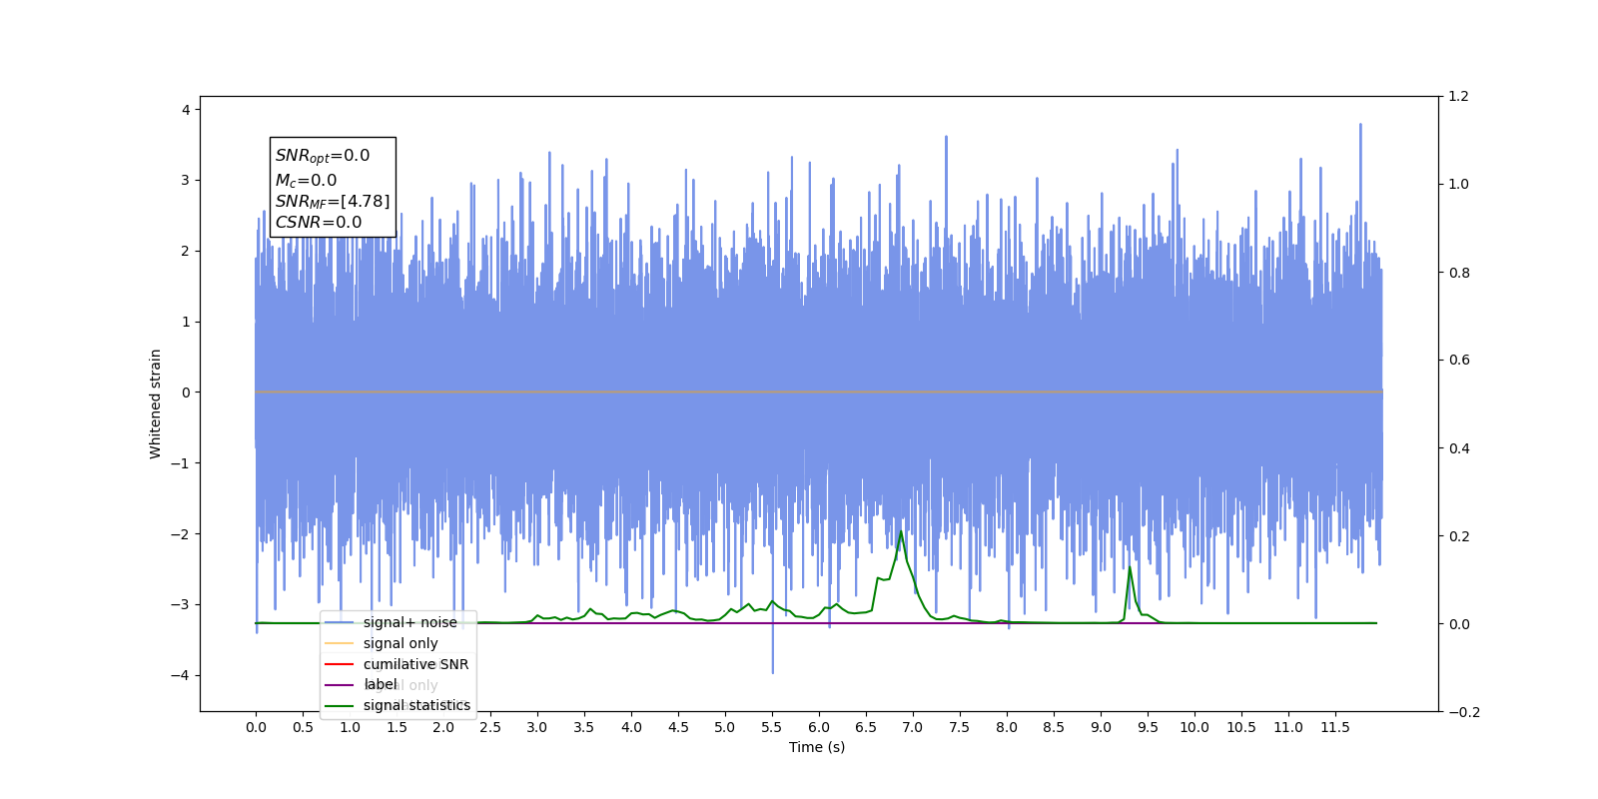
Task: Click the −2 tick on the left strain axis
Action: (x=180, y=534)
